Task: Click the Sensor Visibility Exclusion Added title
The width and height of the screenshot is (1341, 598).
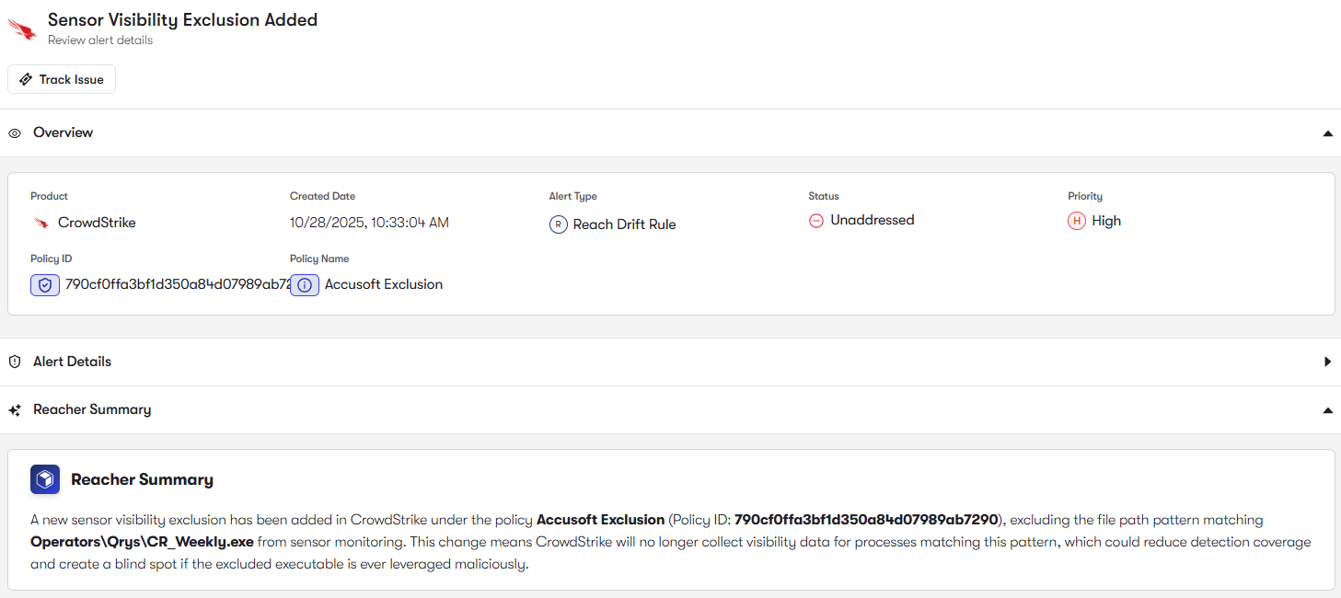Action: point(182,20)
